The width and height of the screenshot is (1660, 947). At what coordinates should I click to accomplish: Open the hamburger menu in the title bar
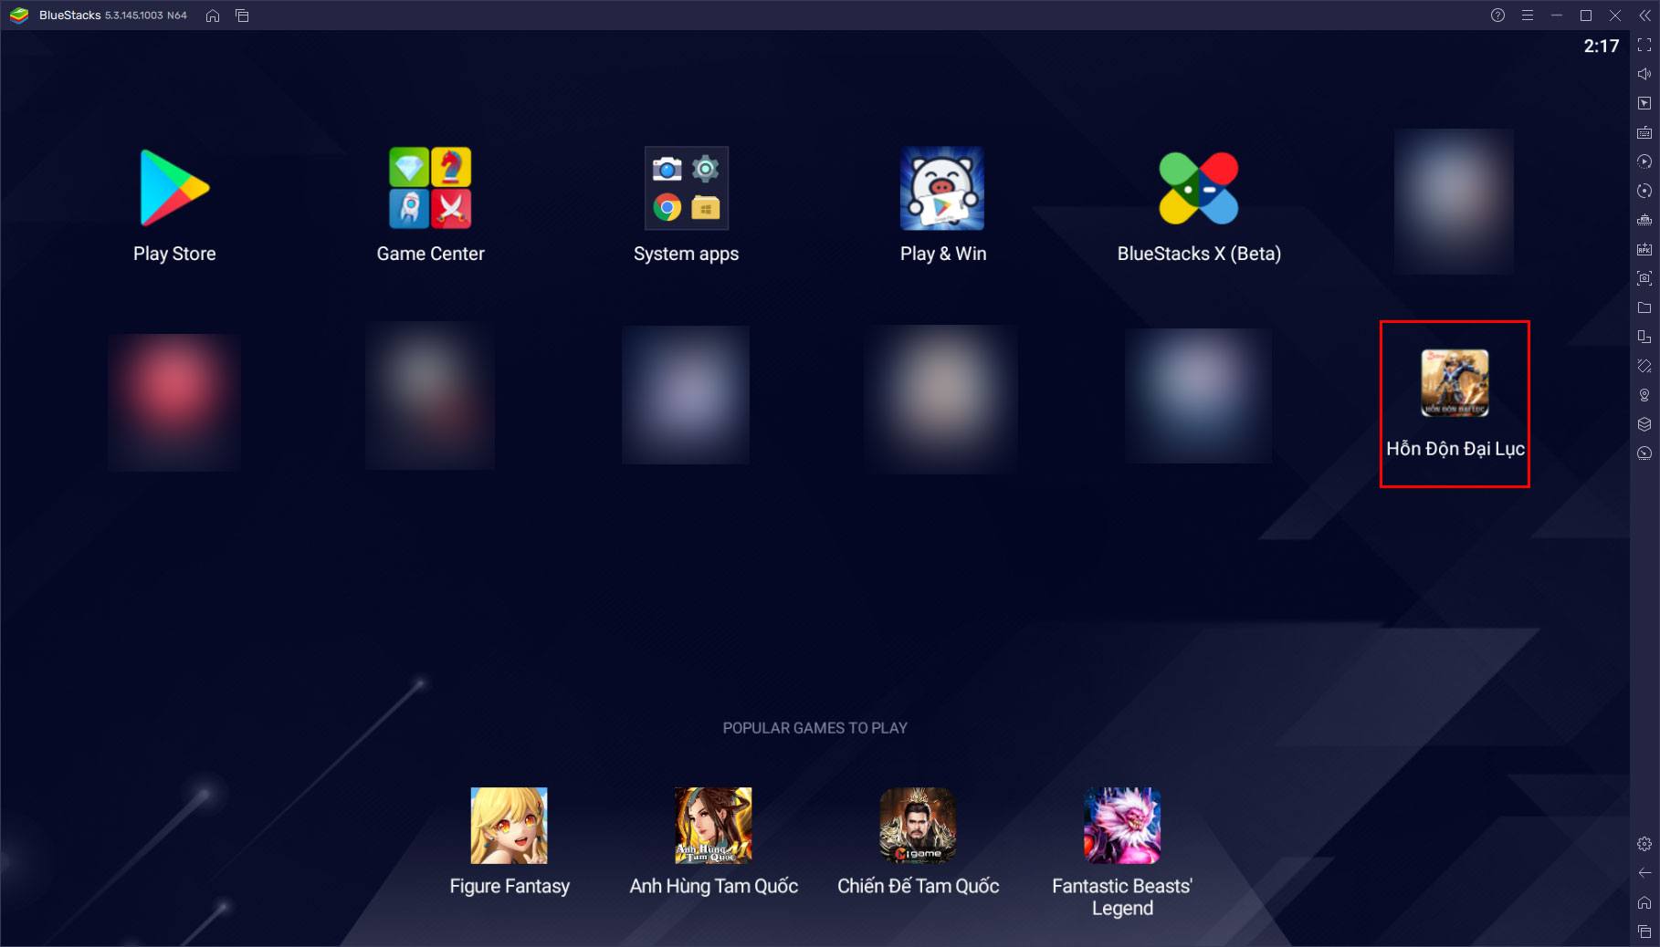click(x=1527, y=16)
